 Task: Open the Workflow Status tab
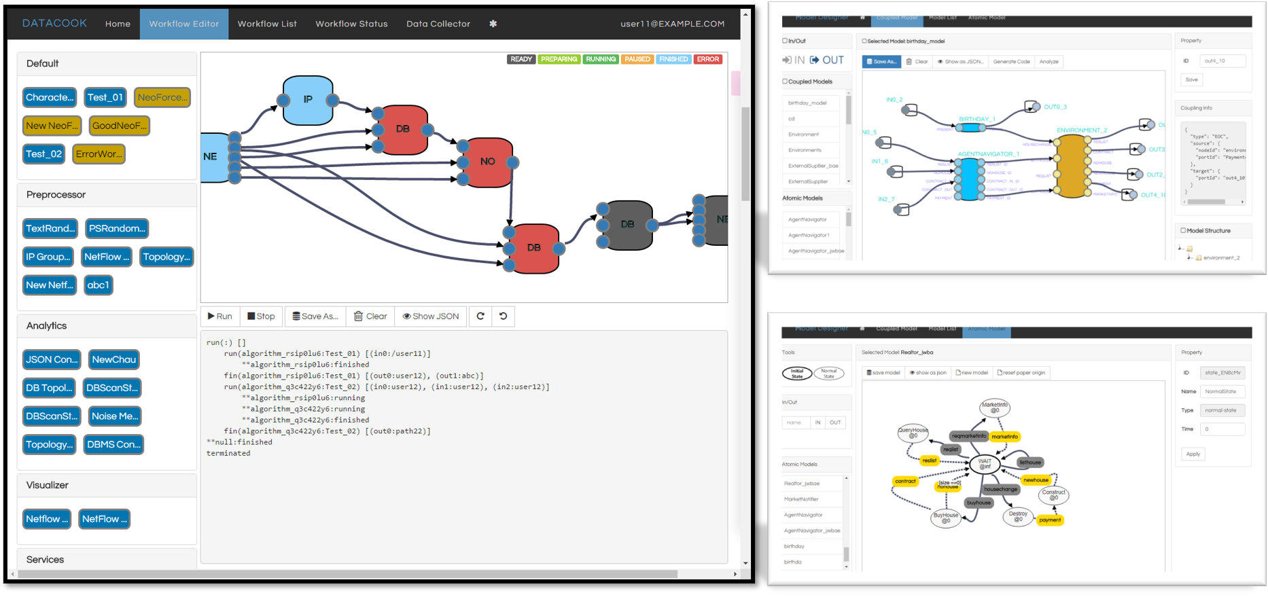pyautogui.click(x=351, y=24)
